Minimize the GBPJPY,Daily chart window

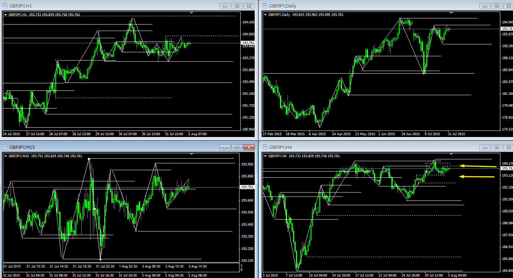point(485,6)
